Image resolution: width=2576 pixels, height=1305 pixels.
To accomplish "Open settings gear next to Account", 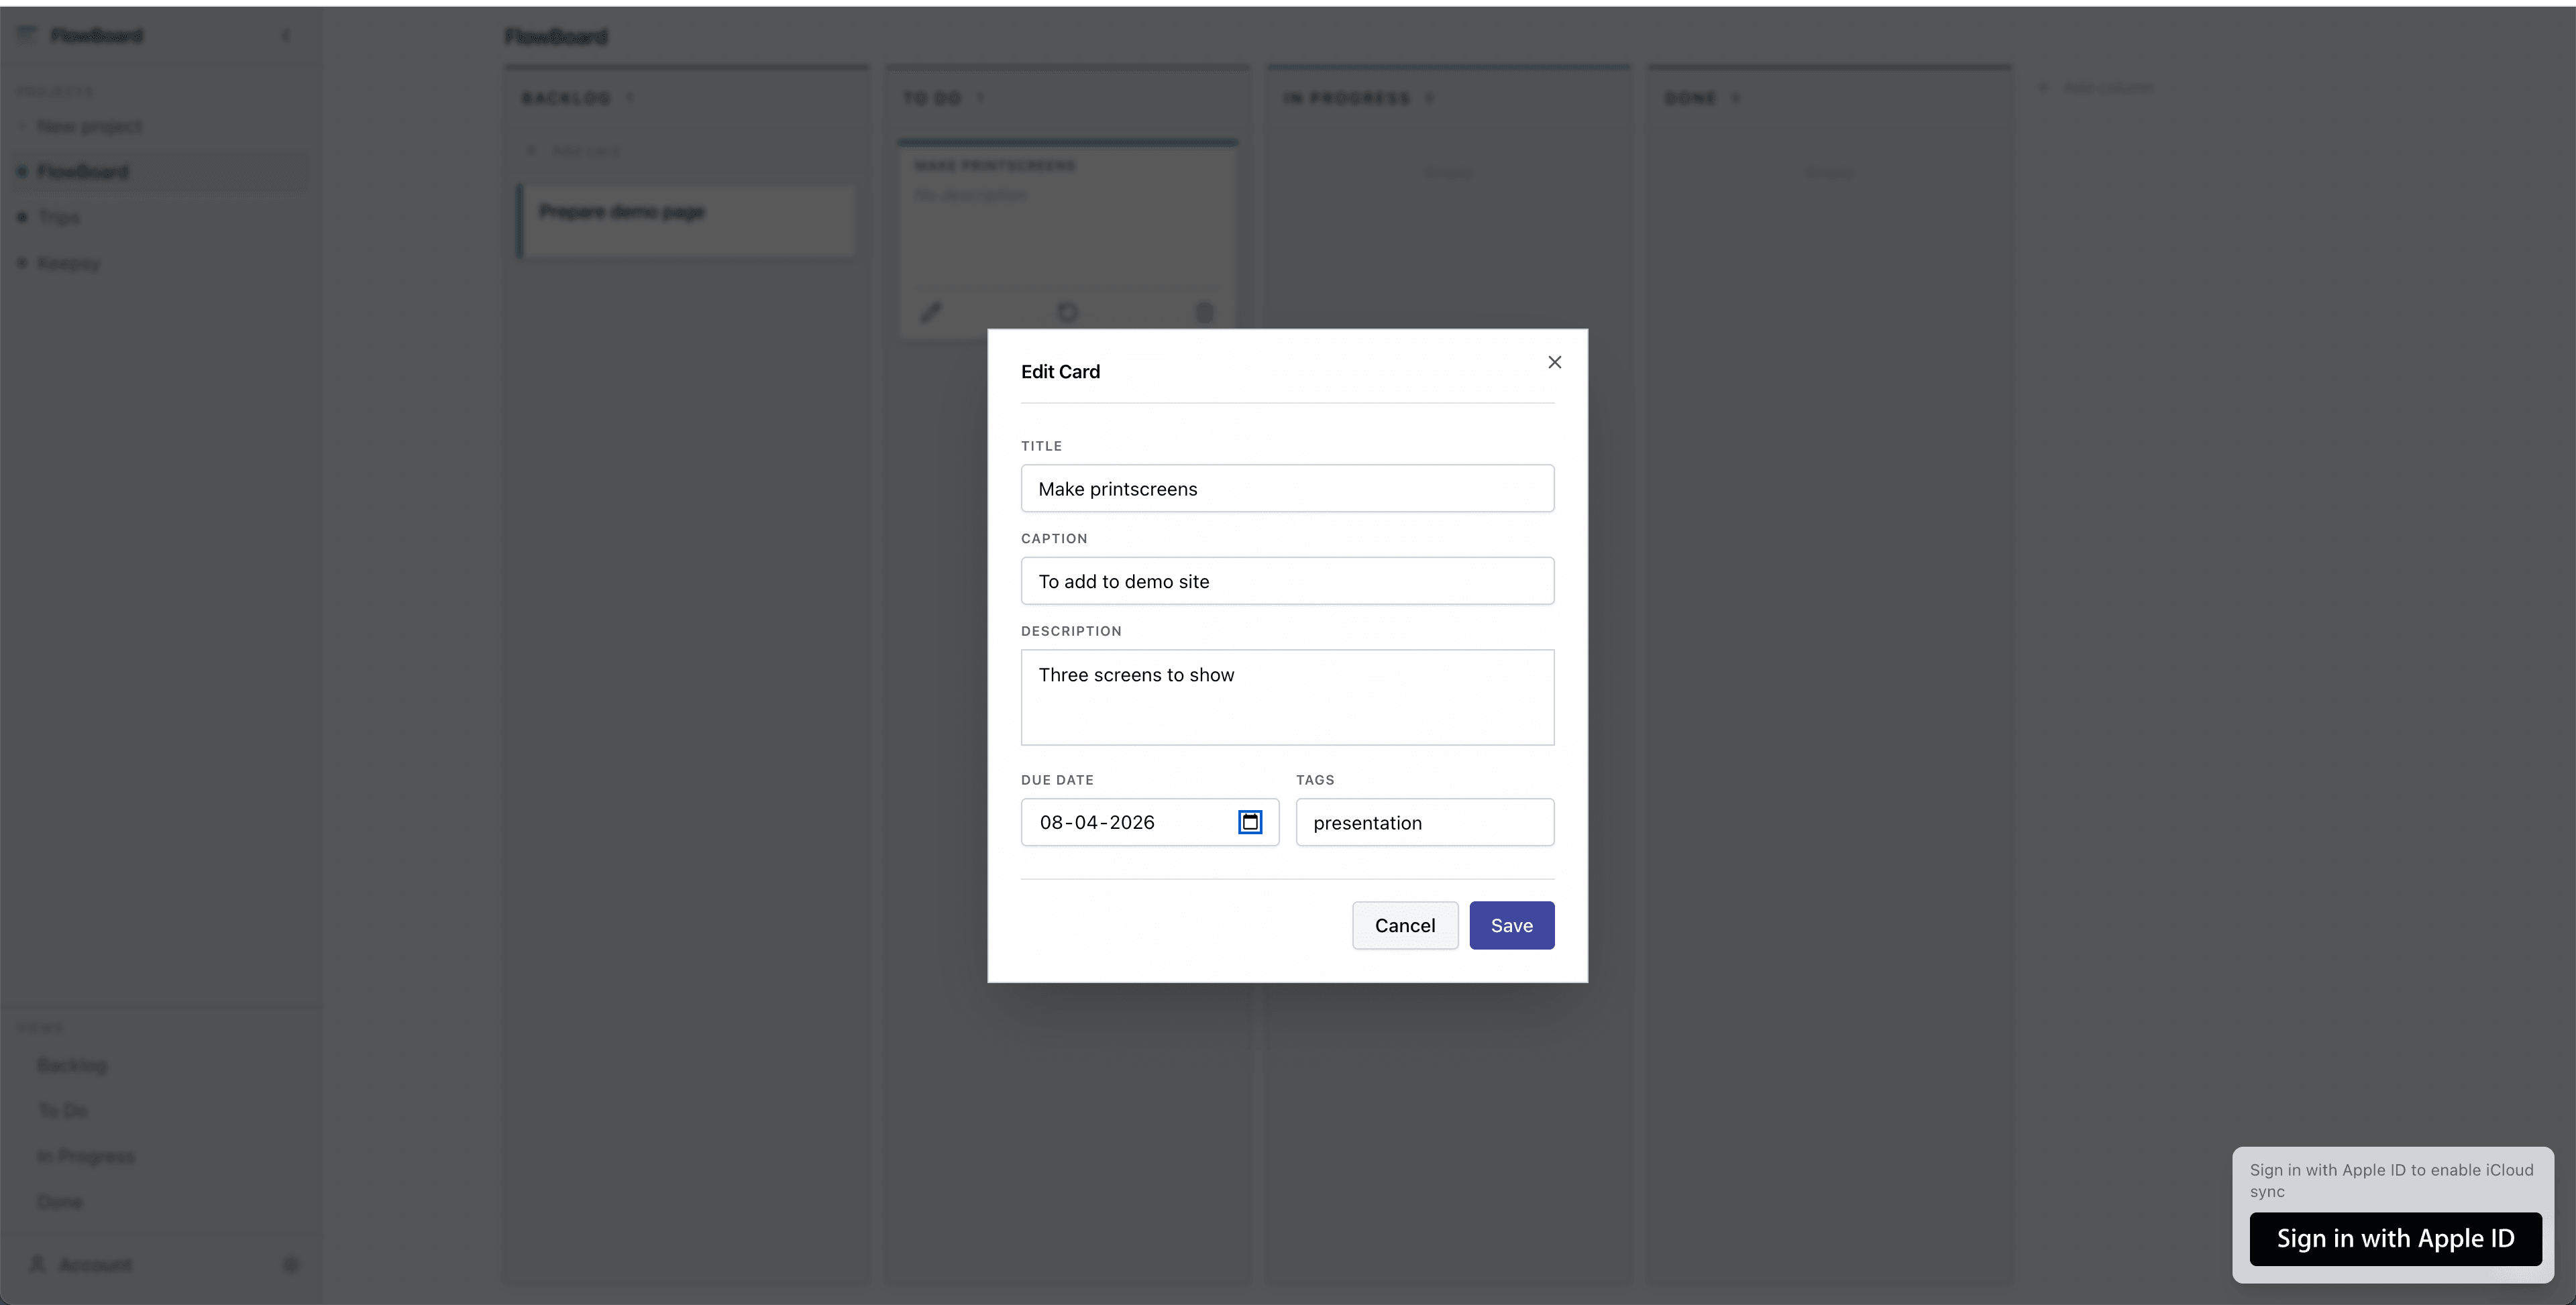I will [x=291, y=1265].
